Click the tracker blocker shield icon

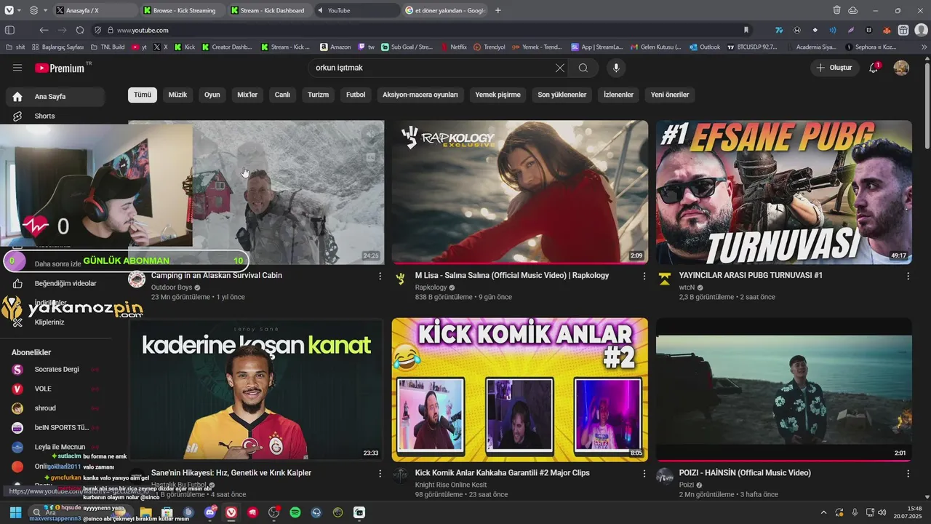pos(98,30)
